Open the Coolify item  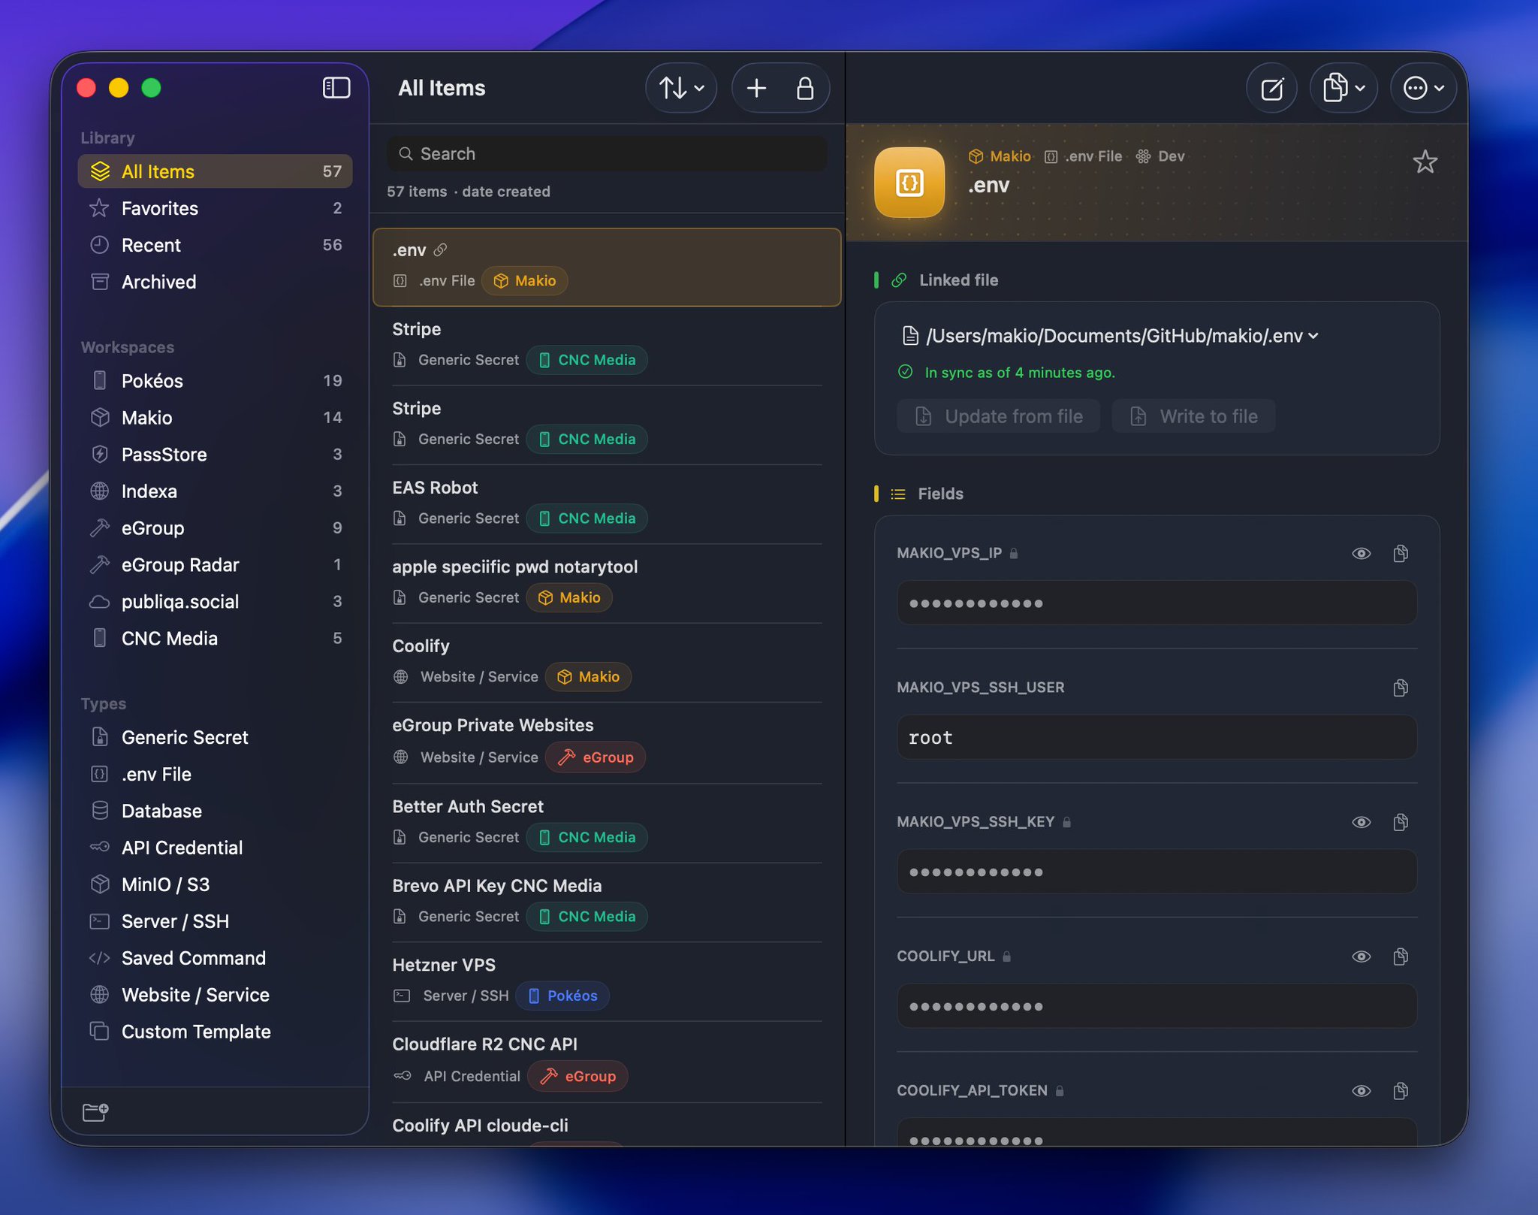[x=607, y=663]
